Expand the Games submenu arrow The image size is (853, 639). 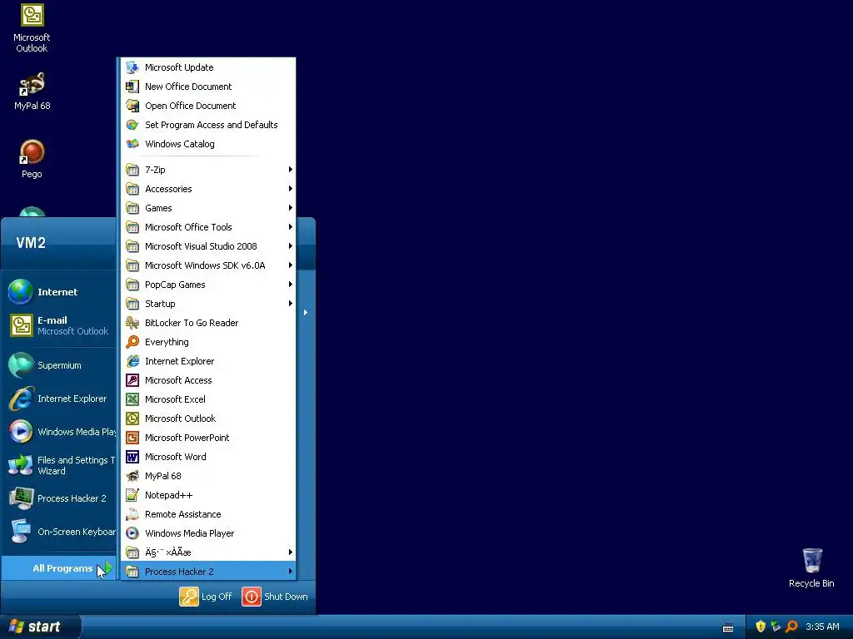point(291,208)
